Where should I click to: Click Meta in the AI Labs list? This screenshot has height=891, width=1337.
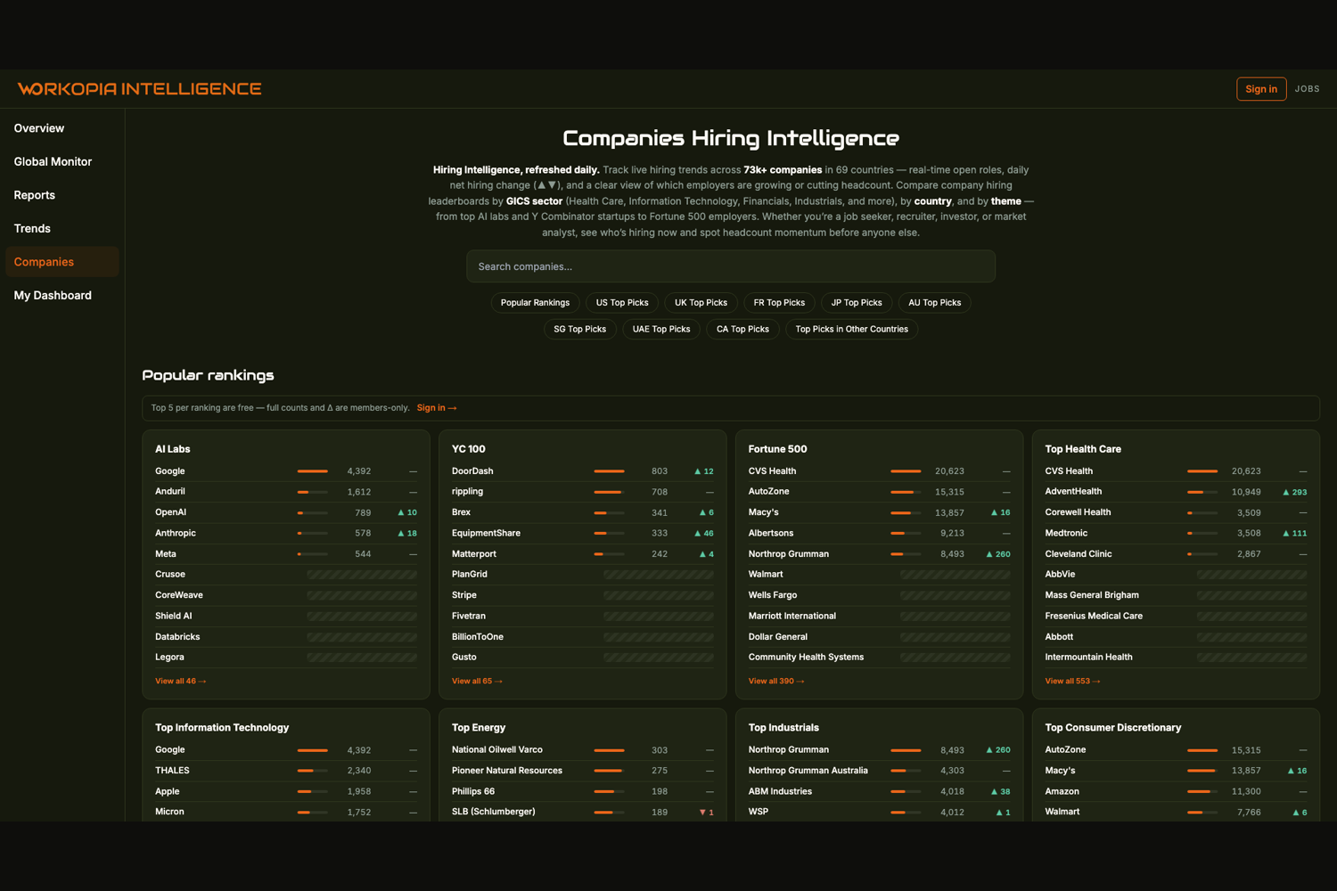[286, 554]
